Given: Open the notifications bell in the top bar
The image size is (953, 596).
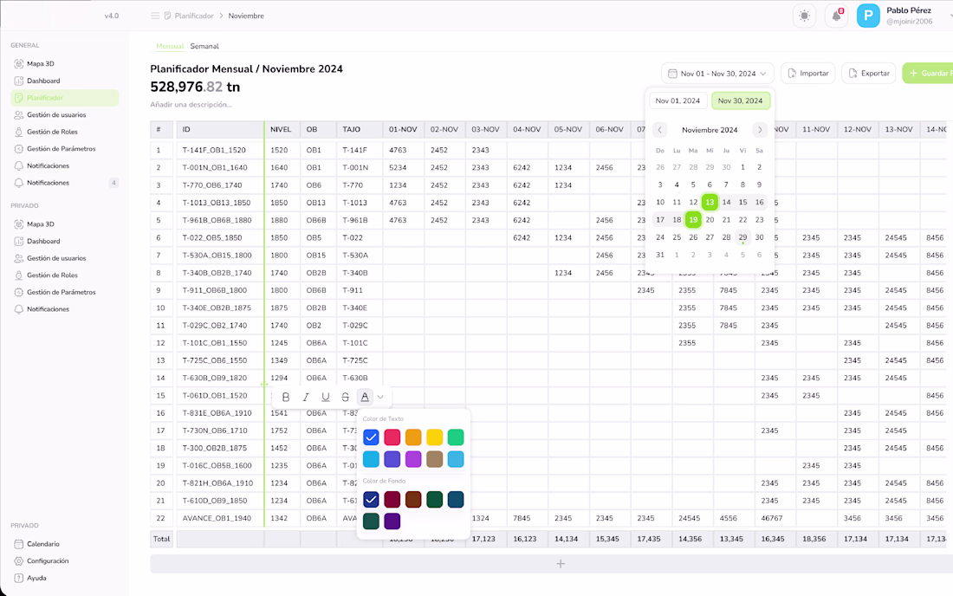Looking at the screenshot, I should 836,16.
